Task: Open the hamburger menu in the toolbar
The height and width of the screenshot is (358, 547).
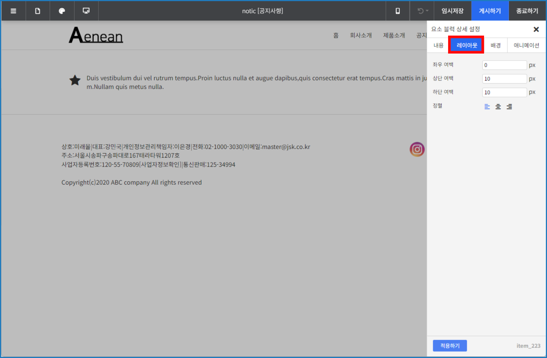Action: click(13, 11)
